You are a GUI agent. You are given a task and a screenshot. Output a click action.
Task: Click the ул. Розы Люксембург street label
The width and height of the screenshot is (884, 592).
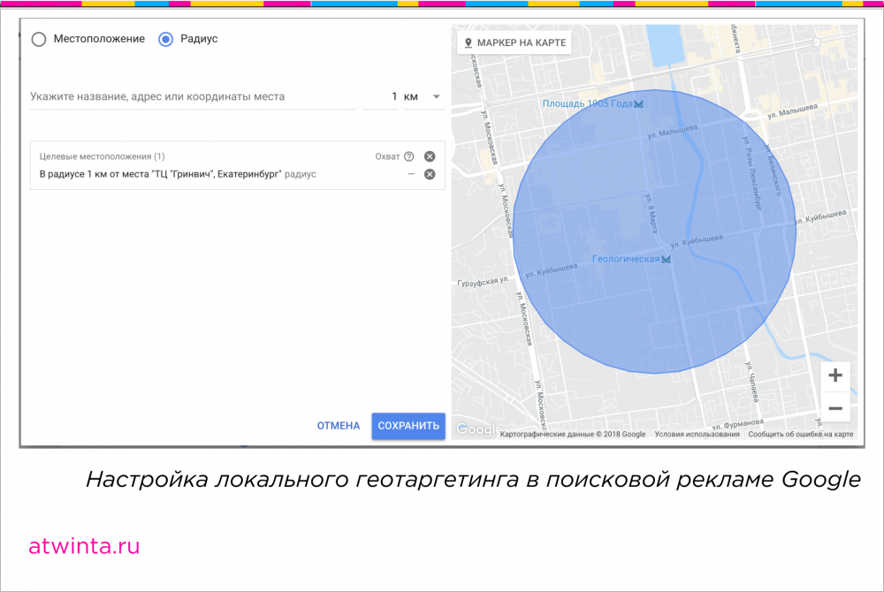pos(752,173)
